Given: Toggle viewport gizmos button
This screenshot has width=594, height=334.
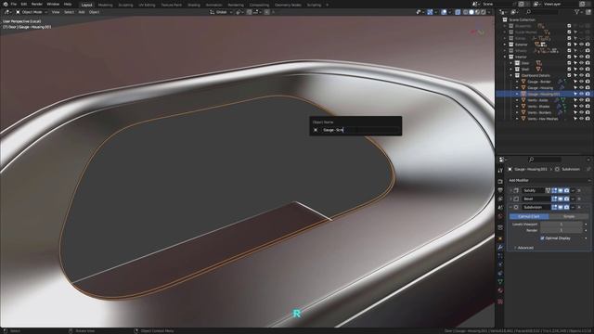Looking at the screenshot, I should [x=430, y=12].
